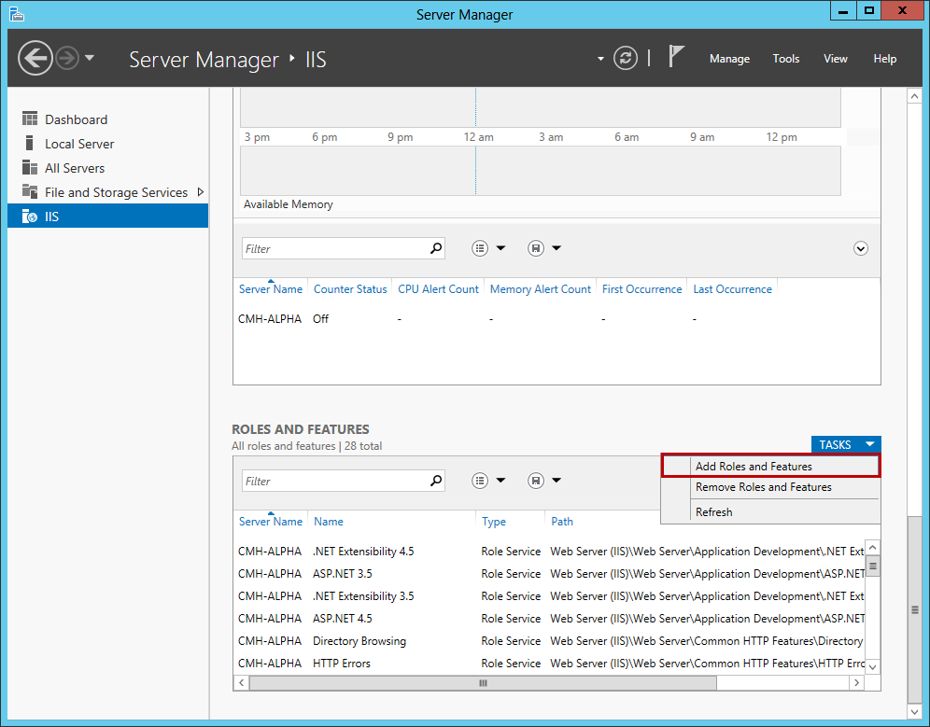Open the Manage menu
This screenshot has height=727, width=930.
[x=729, y=59]
